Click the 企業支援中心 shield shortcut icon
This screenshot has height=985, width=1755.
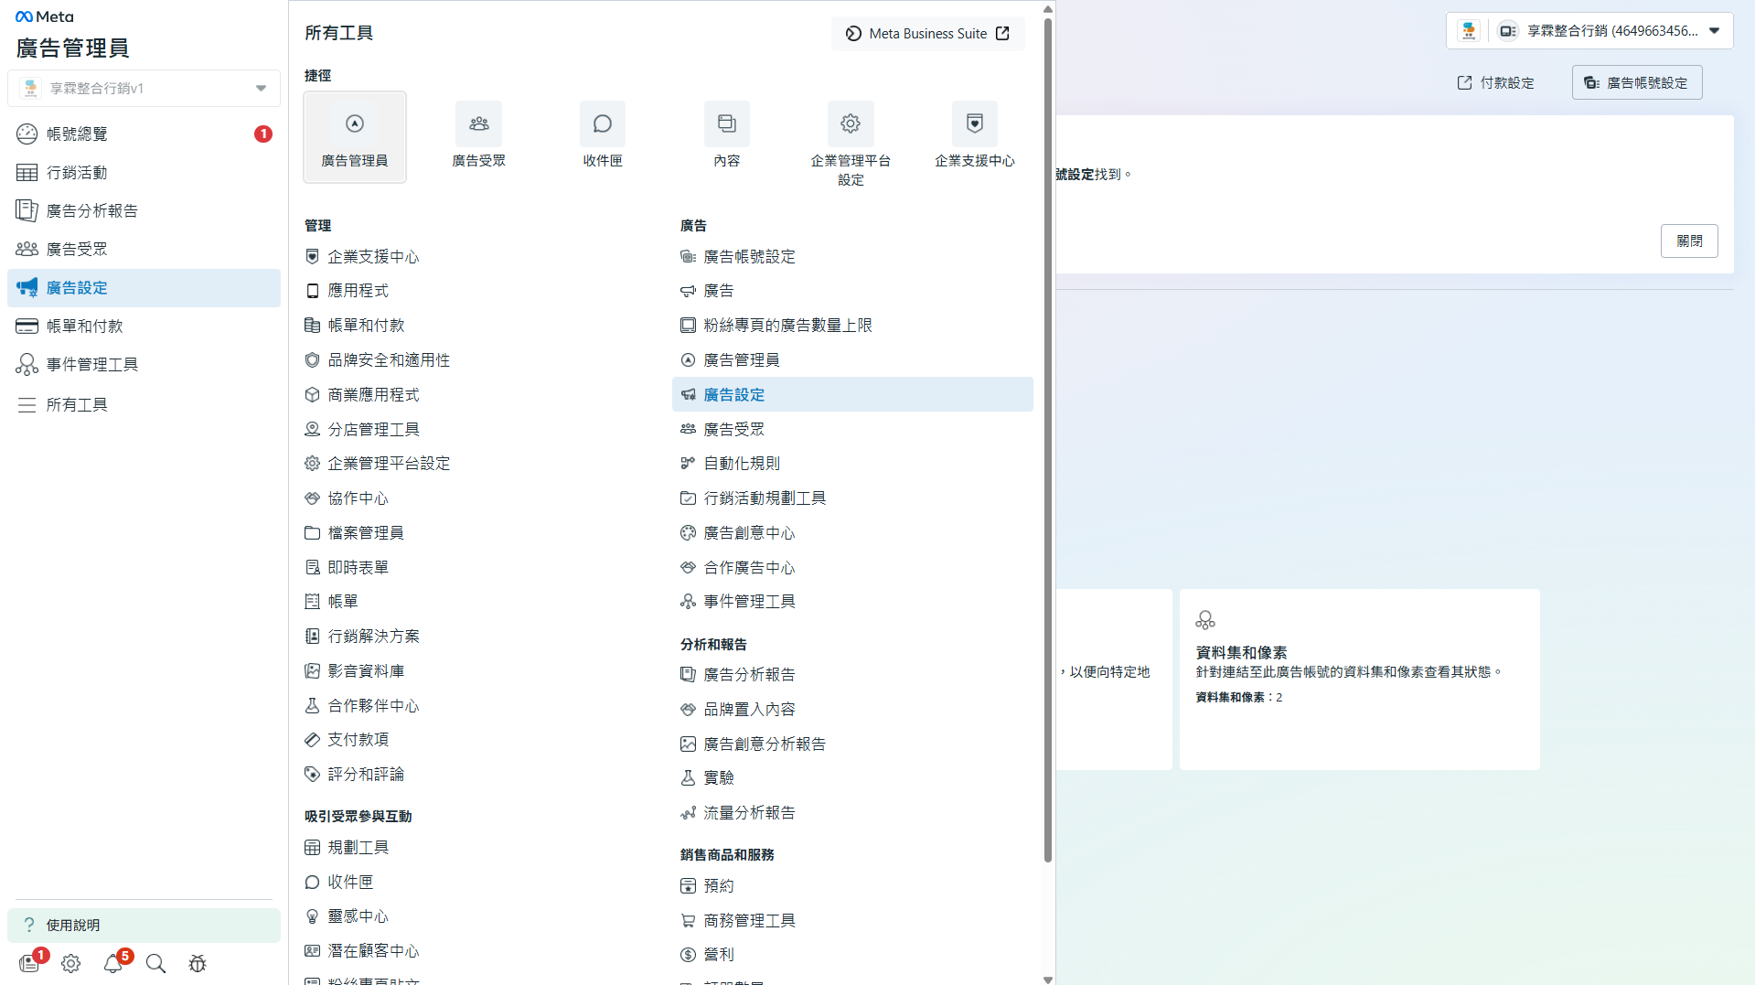(974, 124)
